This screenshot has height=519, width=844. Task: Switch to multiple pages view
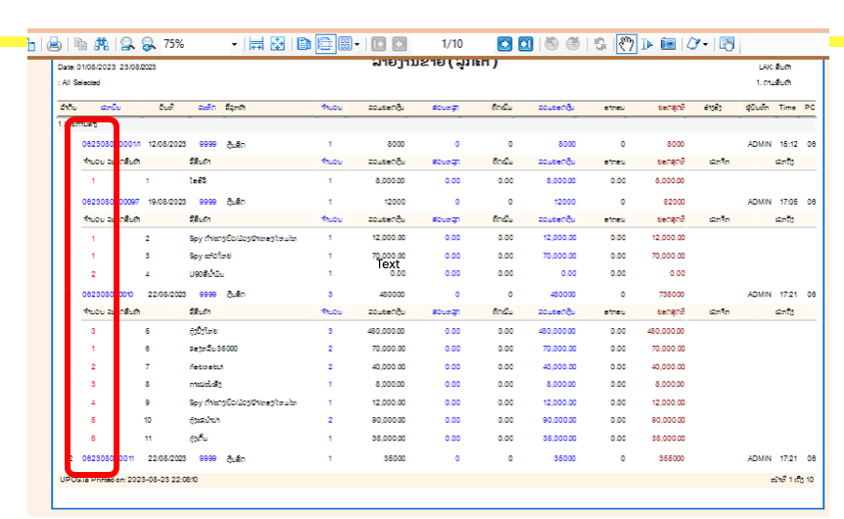point(345,44)
